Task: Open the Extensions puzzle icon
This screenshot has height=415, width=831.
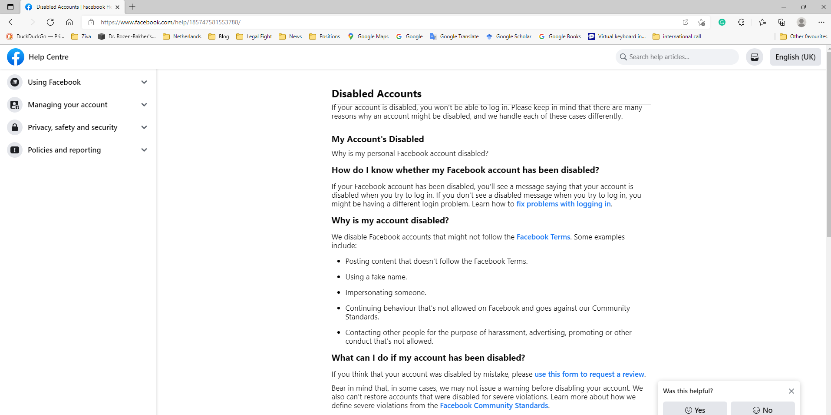Action: (x=741, y=22)
